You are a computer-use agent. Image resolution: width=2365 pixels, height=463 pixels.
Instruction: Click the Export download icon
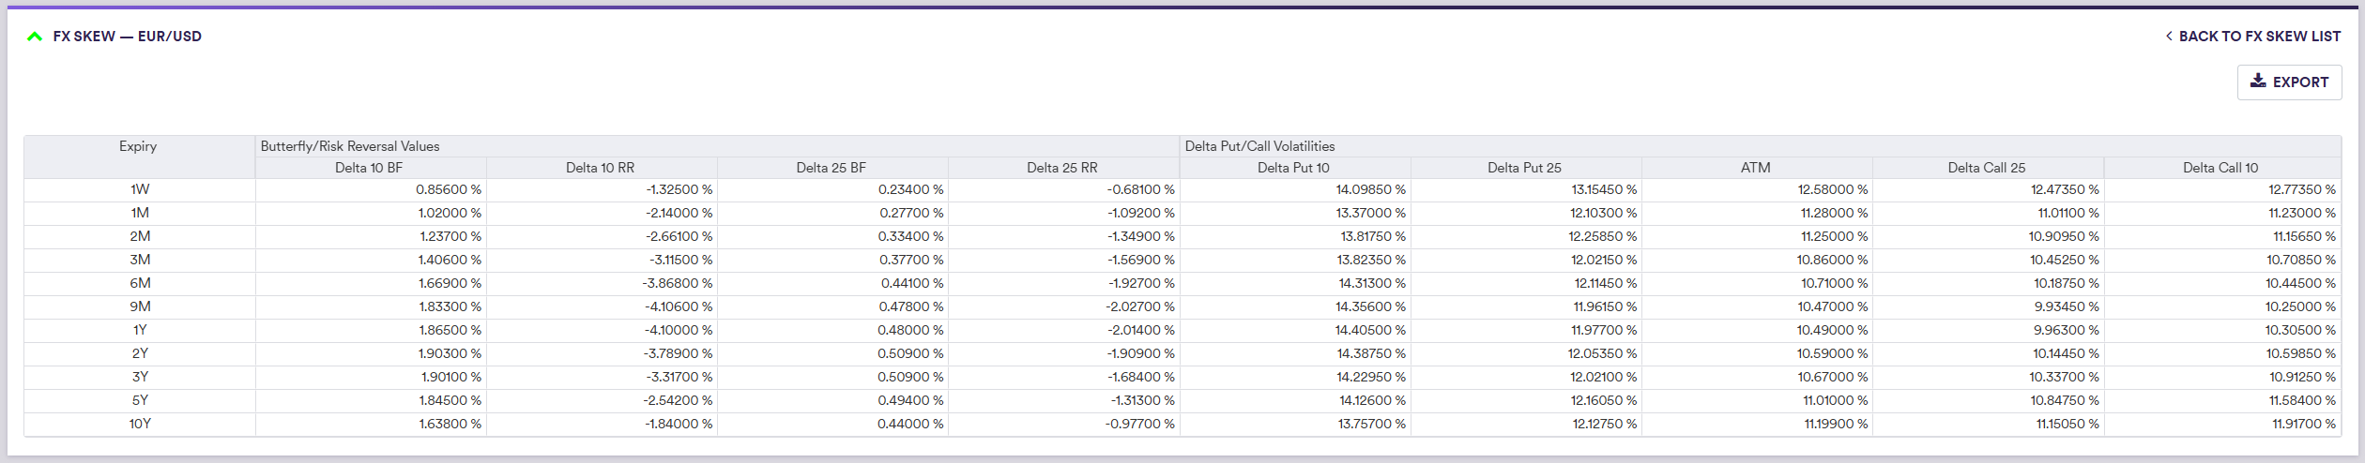(2258, 82)
